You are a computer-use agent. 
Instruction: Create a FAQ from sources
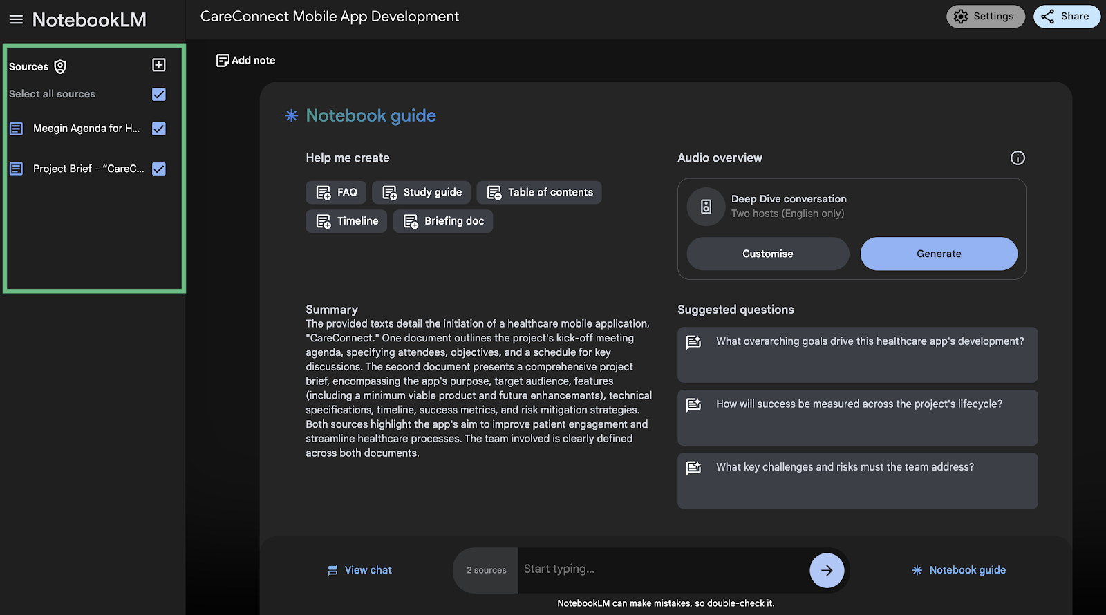click(x=337, y=193)
